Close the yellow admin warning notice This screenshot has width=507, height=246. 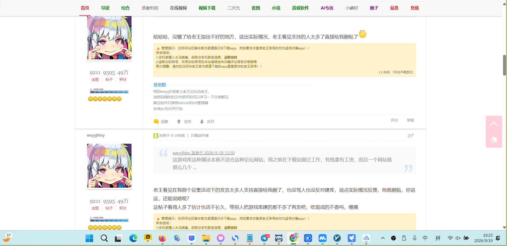396,72
